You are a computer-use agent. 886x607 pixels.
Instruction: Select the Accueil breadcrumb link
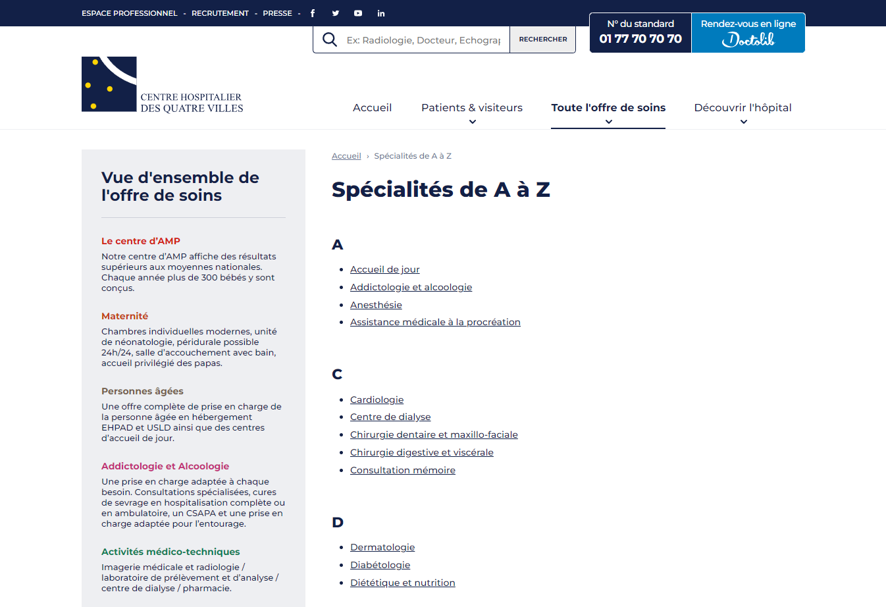(346, 156)
